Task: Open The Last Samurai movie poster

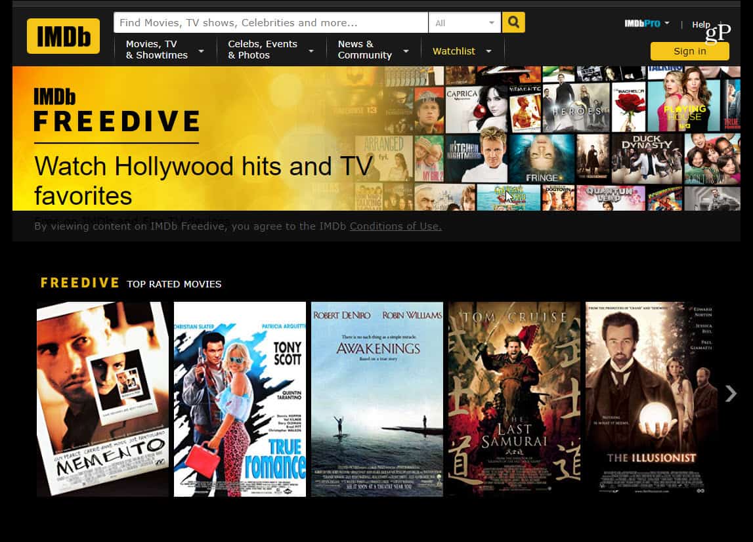Action: (x=514, y=398)
